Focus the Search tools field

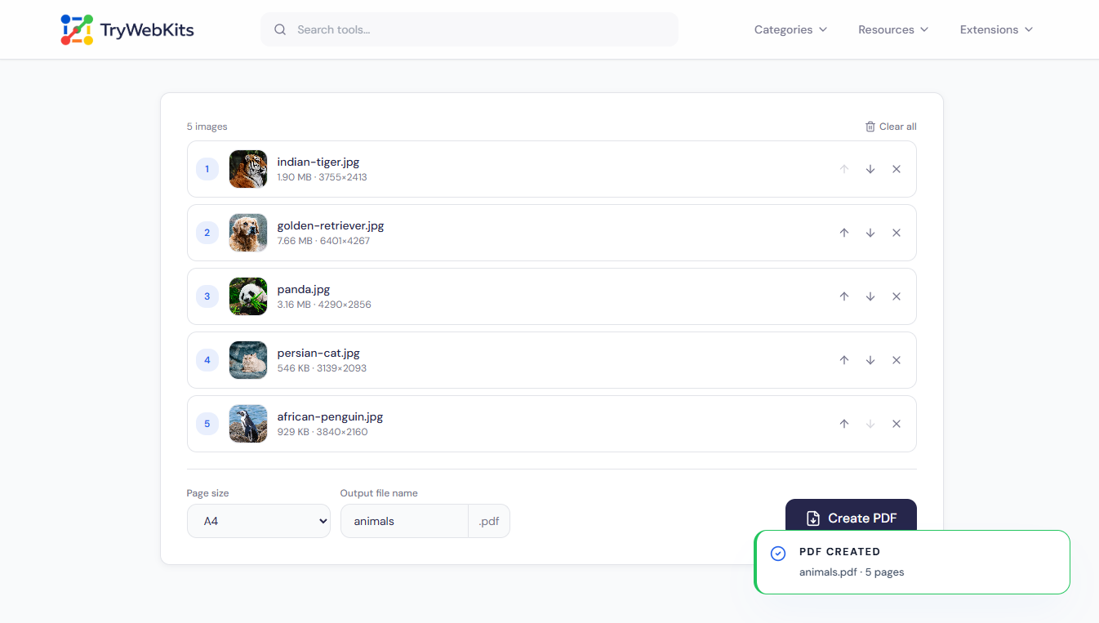(x=469, y=29)
